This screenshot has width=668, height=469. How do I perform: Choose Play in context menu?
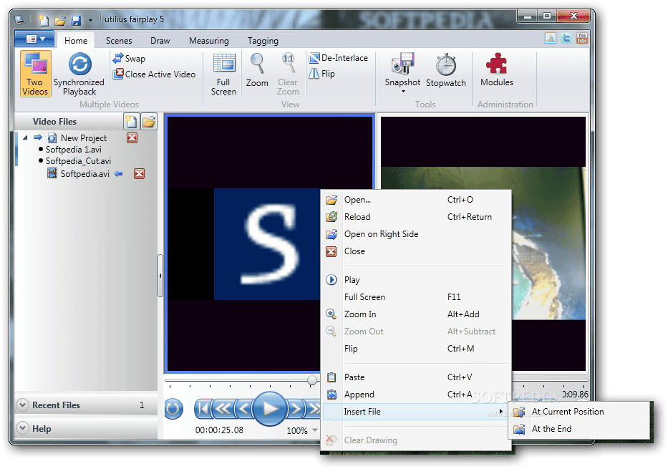pos(416,280)
